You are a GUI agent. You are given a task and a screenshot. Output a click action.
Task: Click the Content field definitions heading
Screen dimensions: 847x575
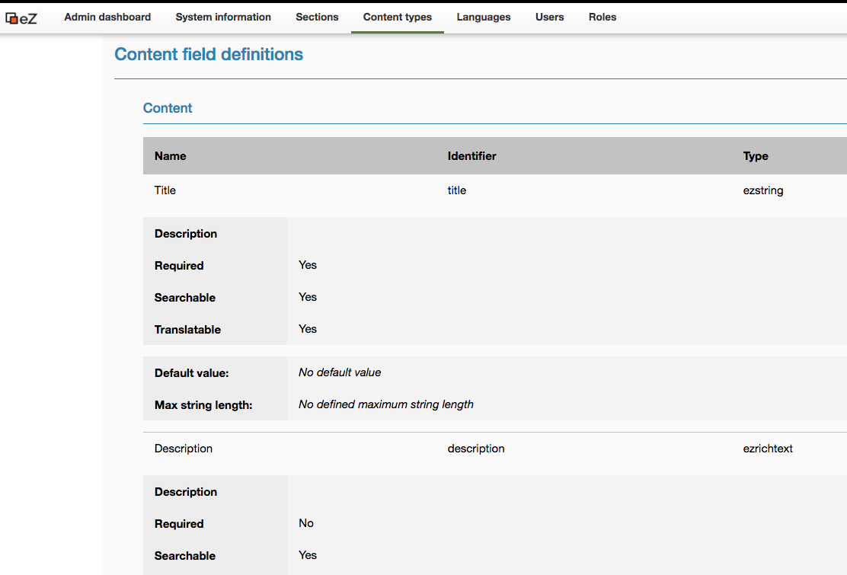[209, 54]
